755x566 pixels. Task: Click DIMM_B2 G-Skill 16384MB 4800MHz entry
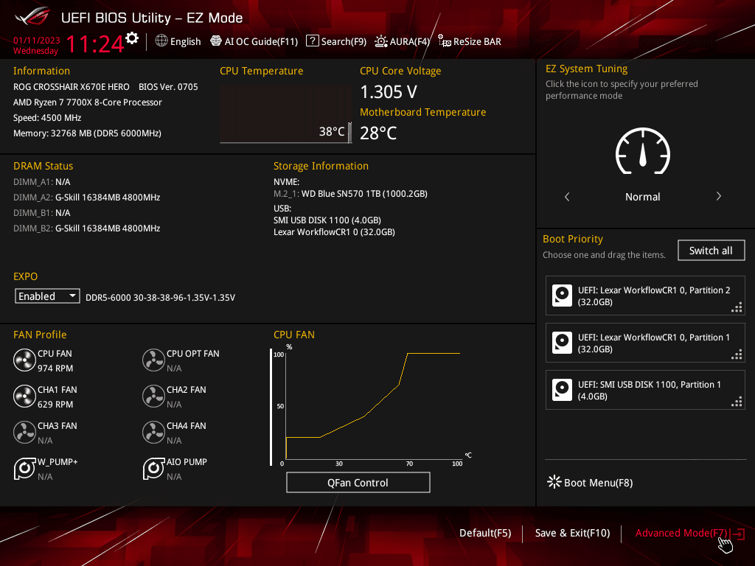(x=87, y=228)
